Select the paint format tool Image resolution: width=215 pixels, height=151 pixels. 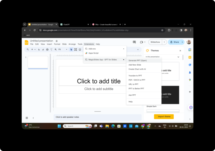point(52,50)
